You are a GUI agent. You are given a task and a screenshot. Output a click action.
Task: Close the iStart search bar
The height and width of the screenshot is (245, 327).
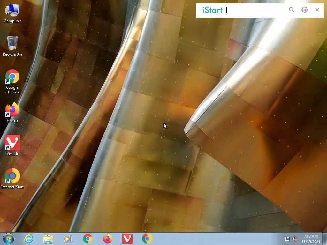pyautogui.click(x=317, y=10)
